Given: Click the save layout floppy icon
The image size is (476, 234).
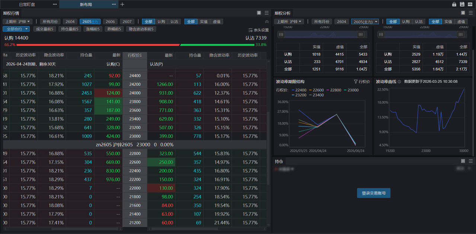Looking at the screenshot, I should tap(462, 4).
